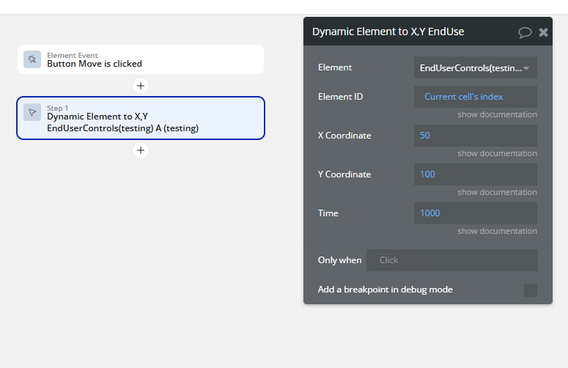568x368 pixels.
Task: Edit the Current cell's index expression
Action: (x=464, y=97)
